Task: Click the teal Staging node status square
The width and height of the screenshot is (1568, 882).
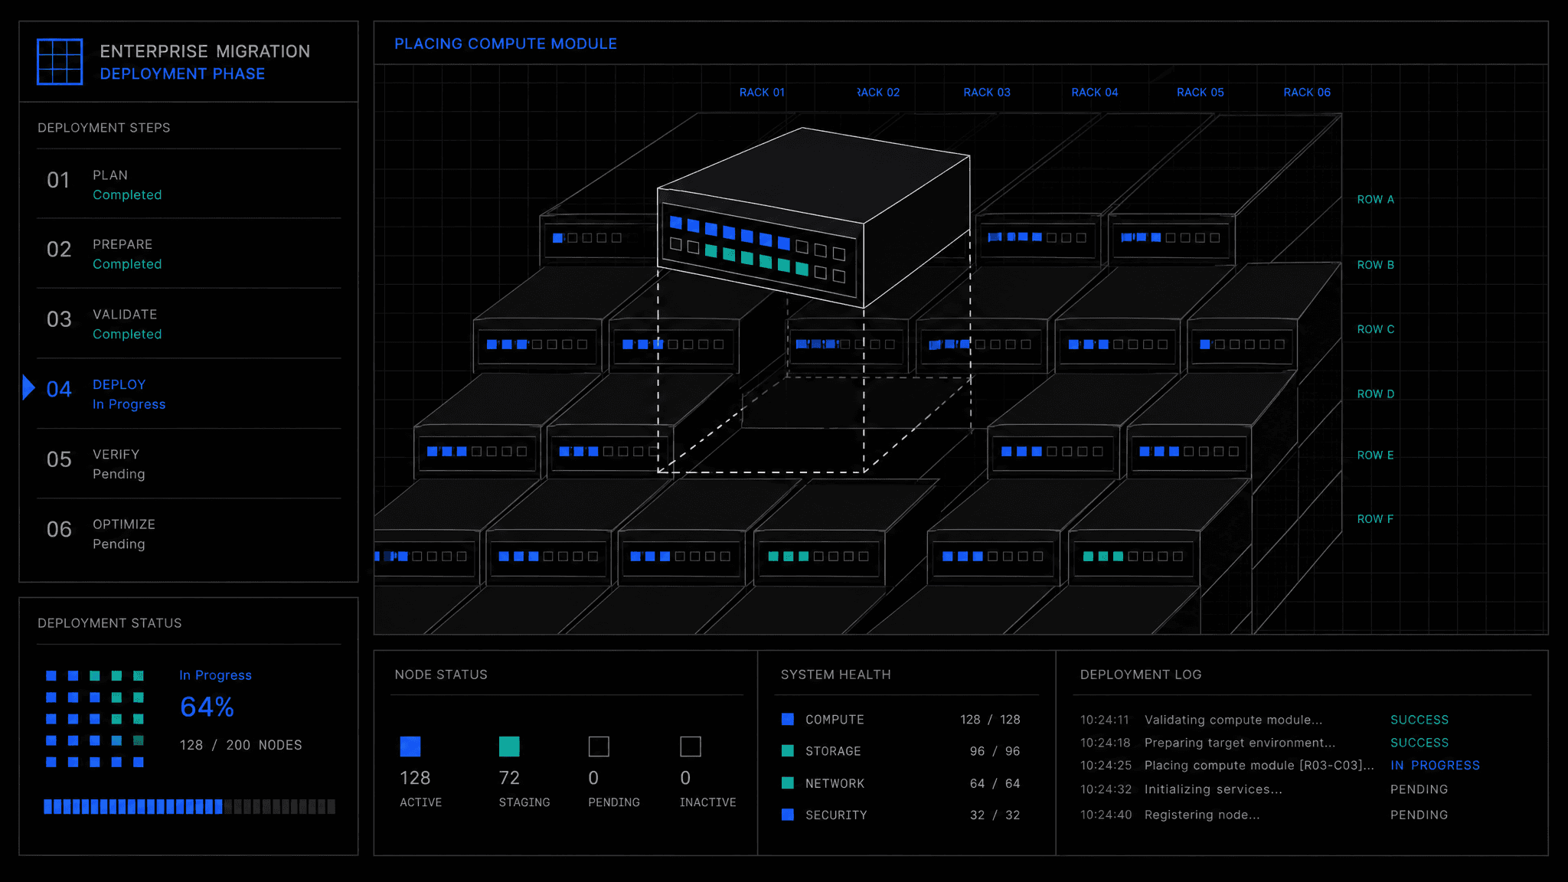Action: pos(509,746)
